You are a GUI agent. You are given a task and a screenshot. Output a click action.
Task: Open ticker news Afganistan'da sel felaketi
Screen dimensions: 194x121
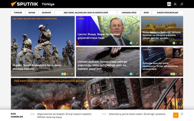(64, 115)
